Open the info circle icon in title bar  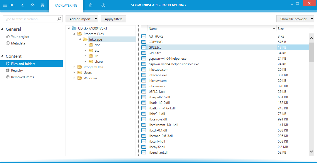point(103,5)
